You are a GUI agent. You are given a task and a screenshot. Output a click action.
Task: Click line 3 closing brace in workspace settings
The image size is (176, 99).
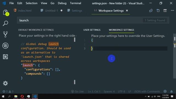coord(92,48)
